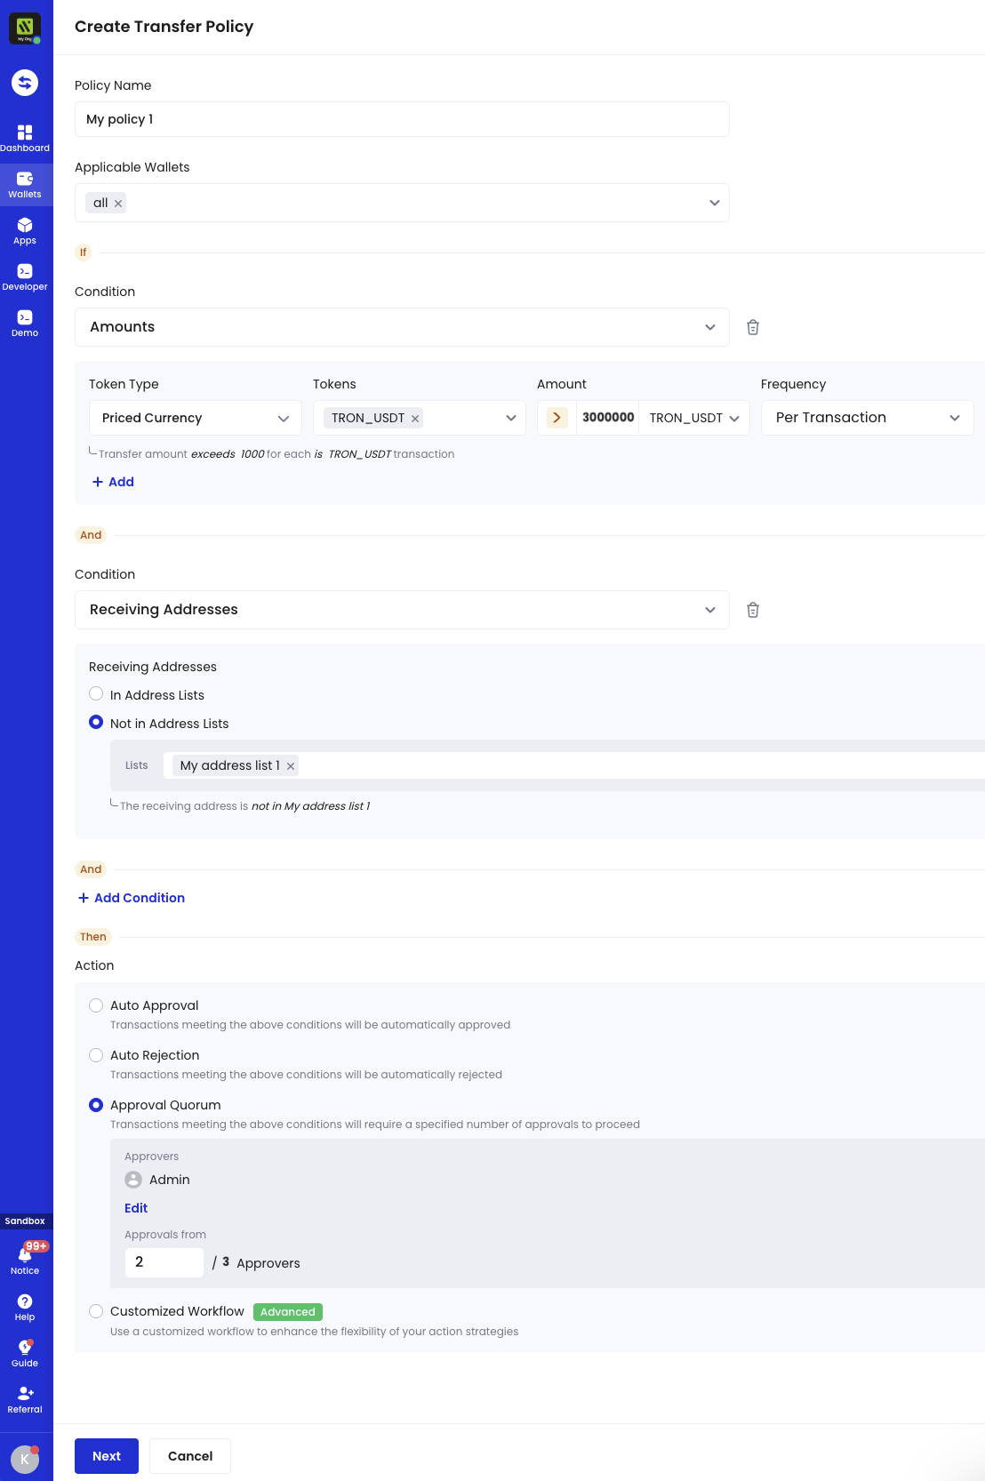
Task: Remove the TRON_USDT token tag
Action: tap(415, 419)
